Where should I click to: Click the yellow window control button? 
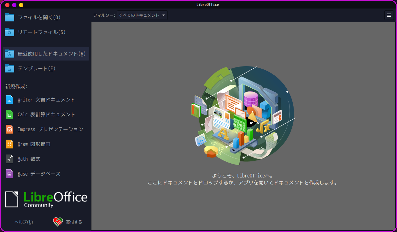(21, 5)
